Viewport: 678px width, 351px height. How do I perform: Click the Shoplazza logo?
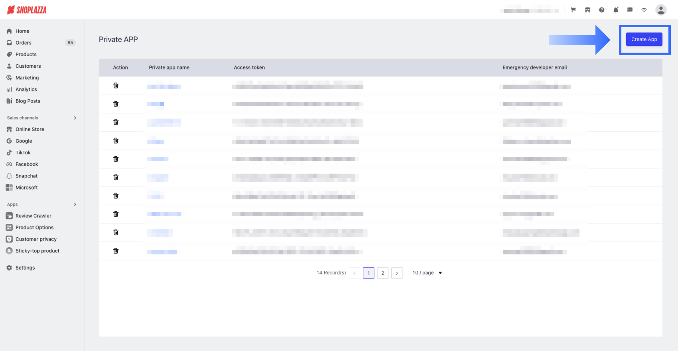(27, 10)
